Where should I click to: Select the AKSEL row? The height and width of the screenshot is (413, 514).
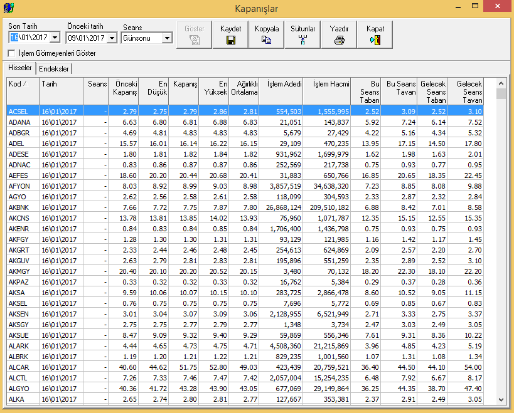coord(245,303)
